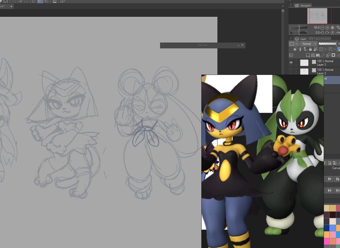Open the Navigator panel menu

click(291, 5)
